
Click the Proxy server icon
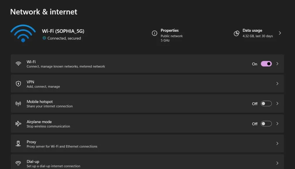click(x=18, y=143)
